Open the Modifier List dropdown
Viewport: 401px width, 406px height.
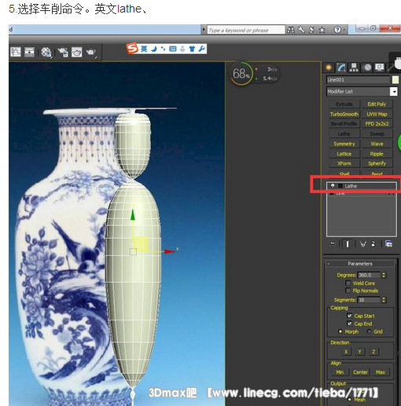[393, 91]
